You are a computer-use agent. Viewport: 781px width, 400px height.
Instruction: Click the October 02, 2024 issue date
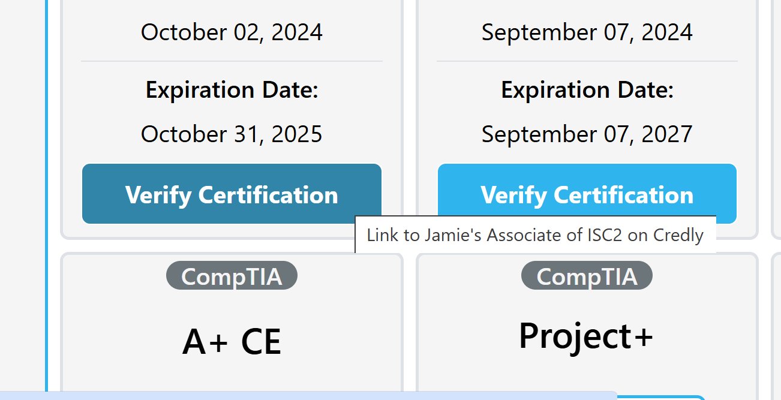232,32
